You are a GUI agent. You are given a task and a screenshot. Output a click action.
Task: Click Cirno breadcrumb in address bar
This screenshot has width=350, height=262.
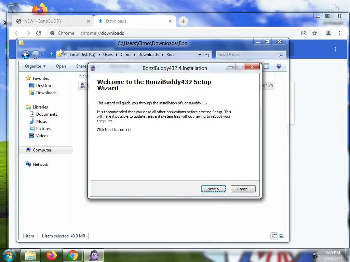[x=125, y=55]
